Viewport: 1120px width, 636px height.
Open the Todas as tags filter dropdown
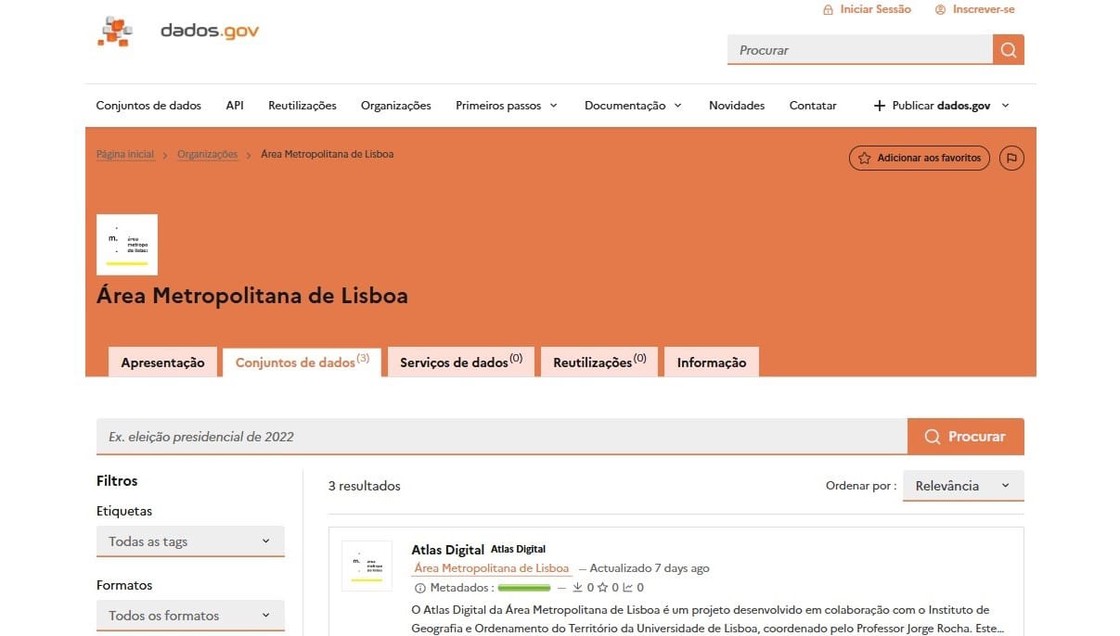pyautogui.click(x=190, y=541)
